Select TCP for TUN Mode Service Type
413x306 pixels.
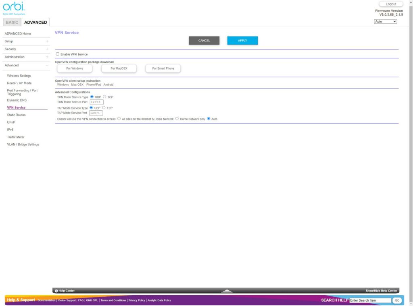104,97
